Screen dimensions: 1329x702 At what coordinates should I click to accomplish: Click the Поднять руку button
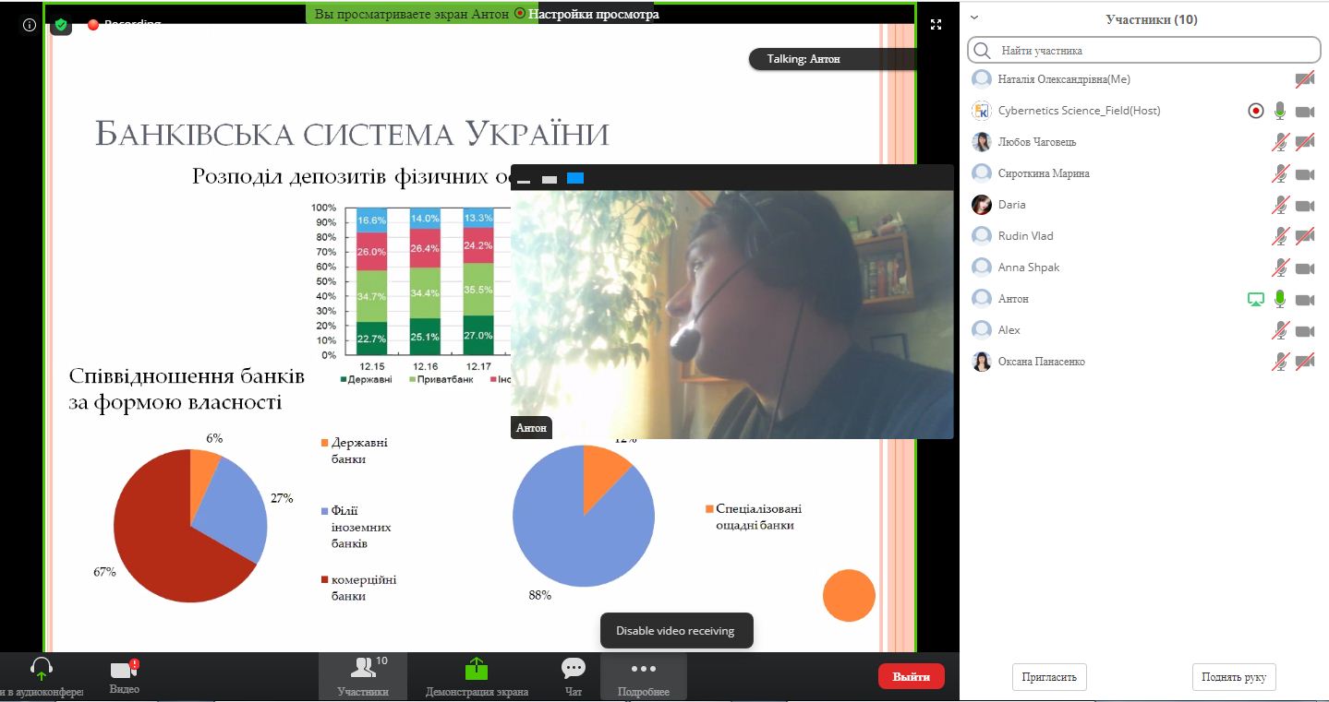pyautogui.click(x=1234, y=676)
